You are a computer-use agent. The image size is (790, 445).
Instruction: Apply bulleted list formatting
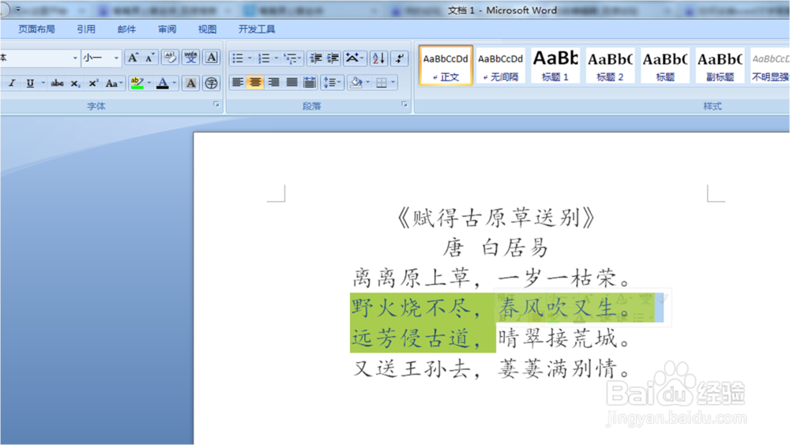click(237, 58)
